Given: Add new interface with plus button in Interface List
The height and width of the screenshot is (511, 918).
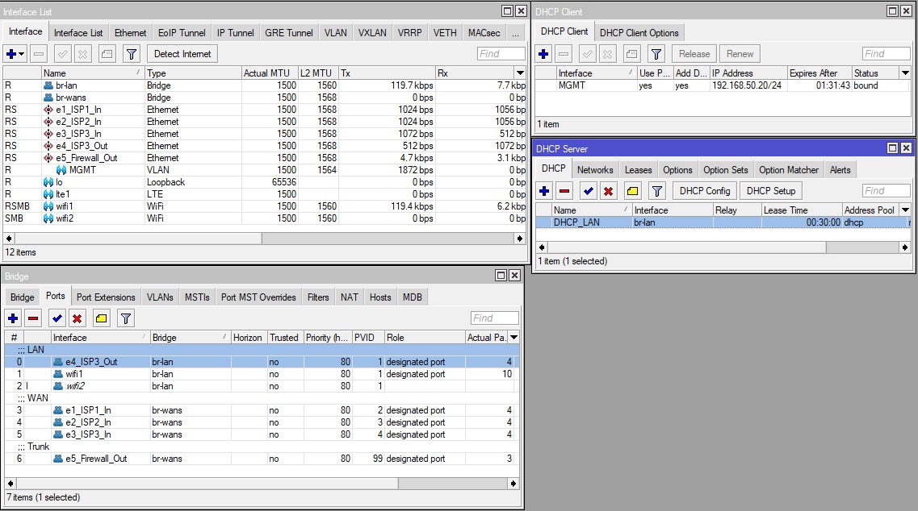Looking at the screenshot, I should (11, 54).
